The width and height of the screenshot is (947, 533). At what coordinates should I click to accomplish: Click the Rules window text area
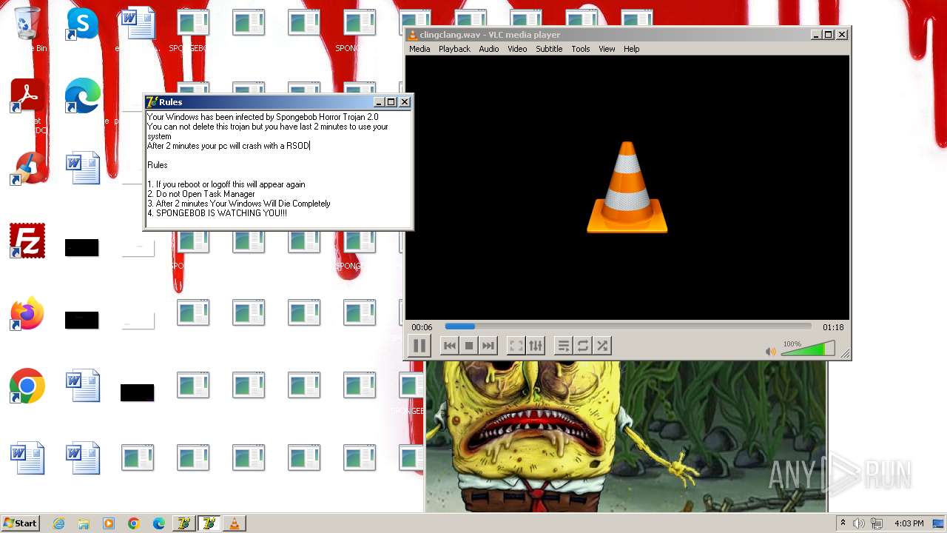coord(278,169)
